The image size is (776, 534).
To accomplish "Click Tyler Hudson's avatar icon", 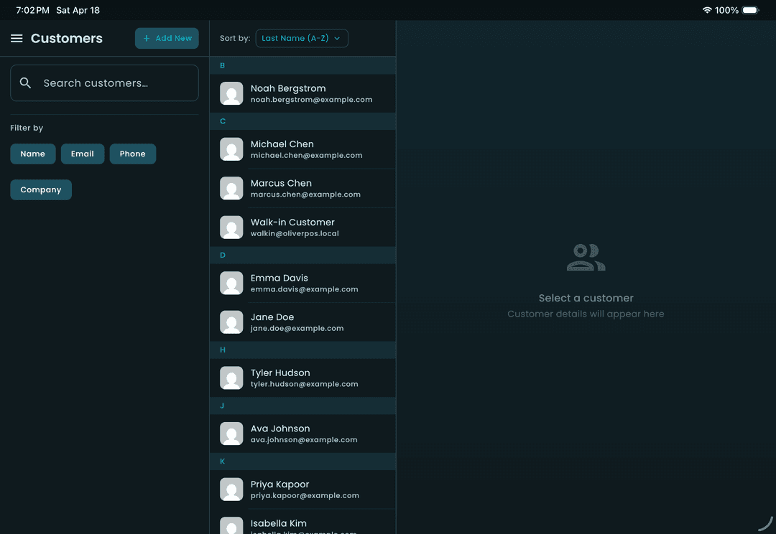I will (x=231, y=378).
